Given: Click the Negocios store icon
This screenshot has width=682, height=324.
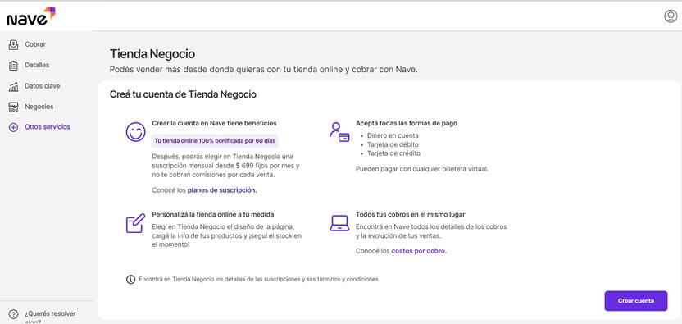Looking at the screenshot, I should click(13, 107).
